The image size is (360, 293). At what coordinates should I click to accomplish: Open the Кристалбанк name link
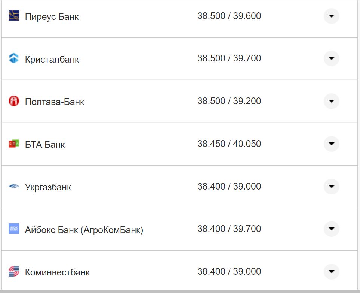(x=52, y=59)
